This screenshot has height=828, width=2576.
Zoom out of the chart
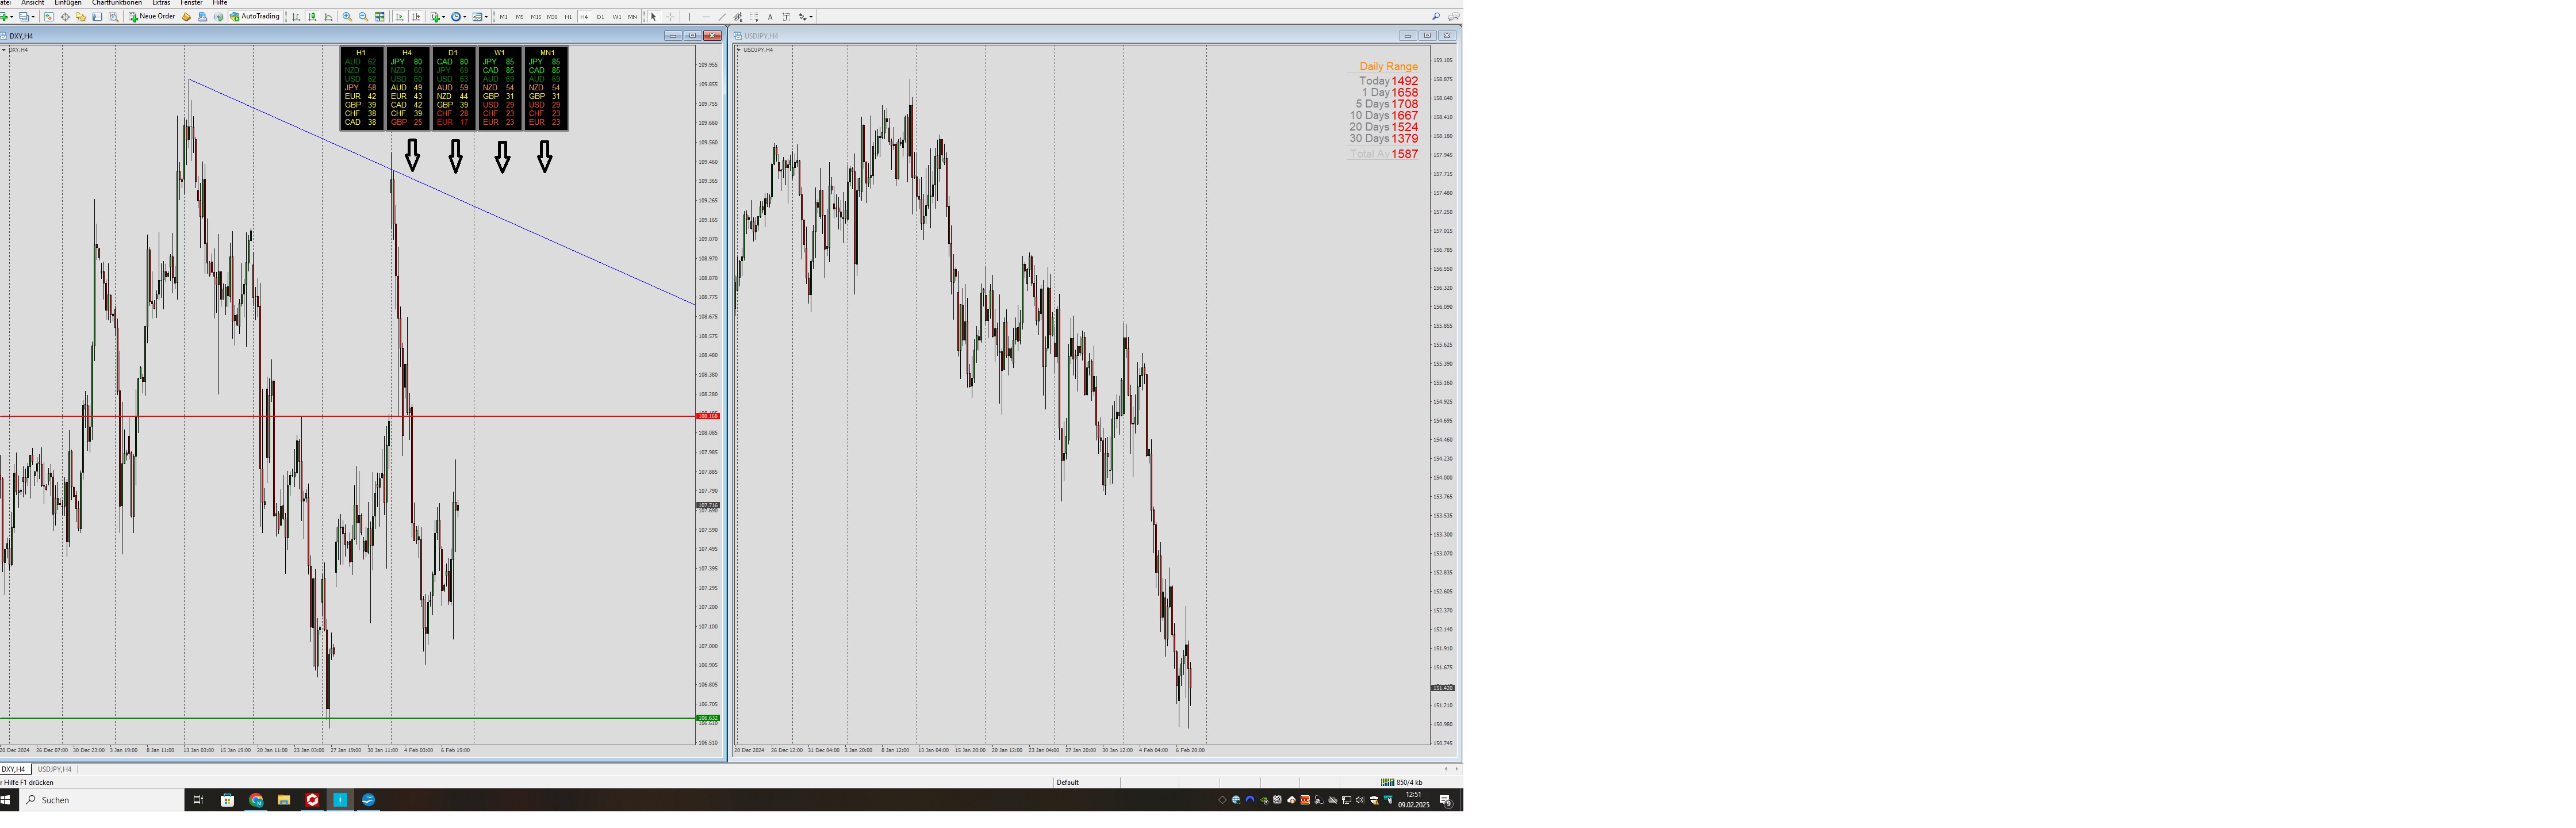pos(364,17)
